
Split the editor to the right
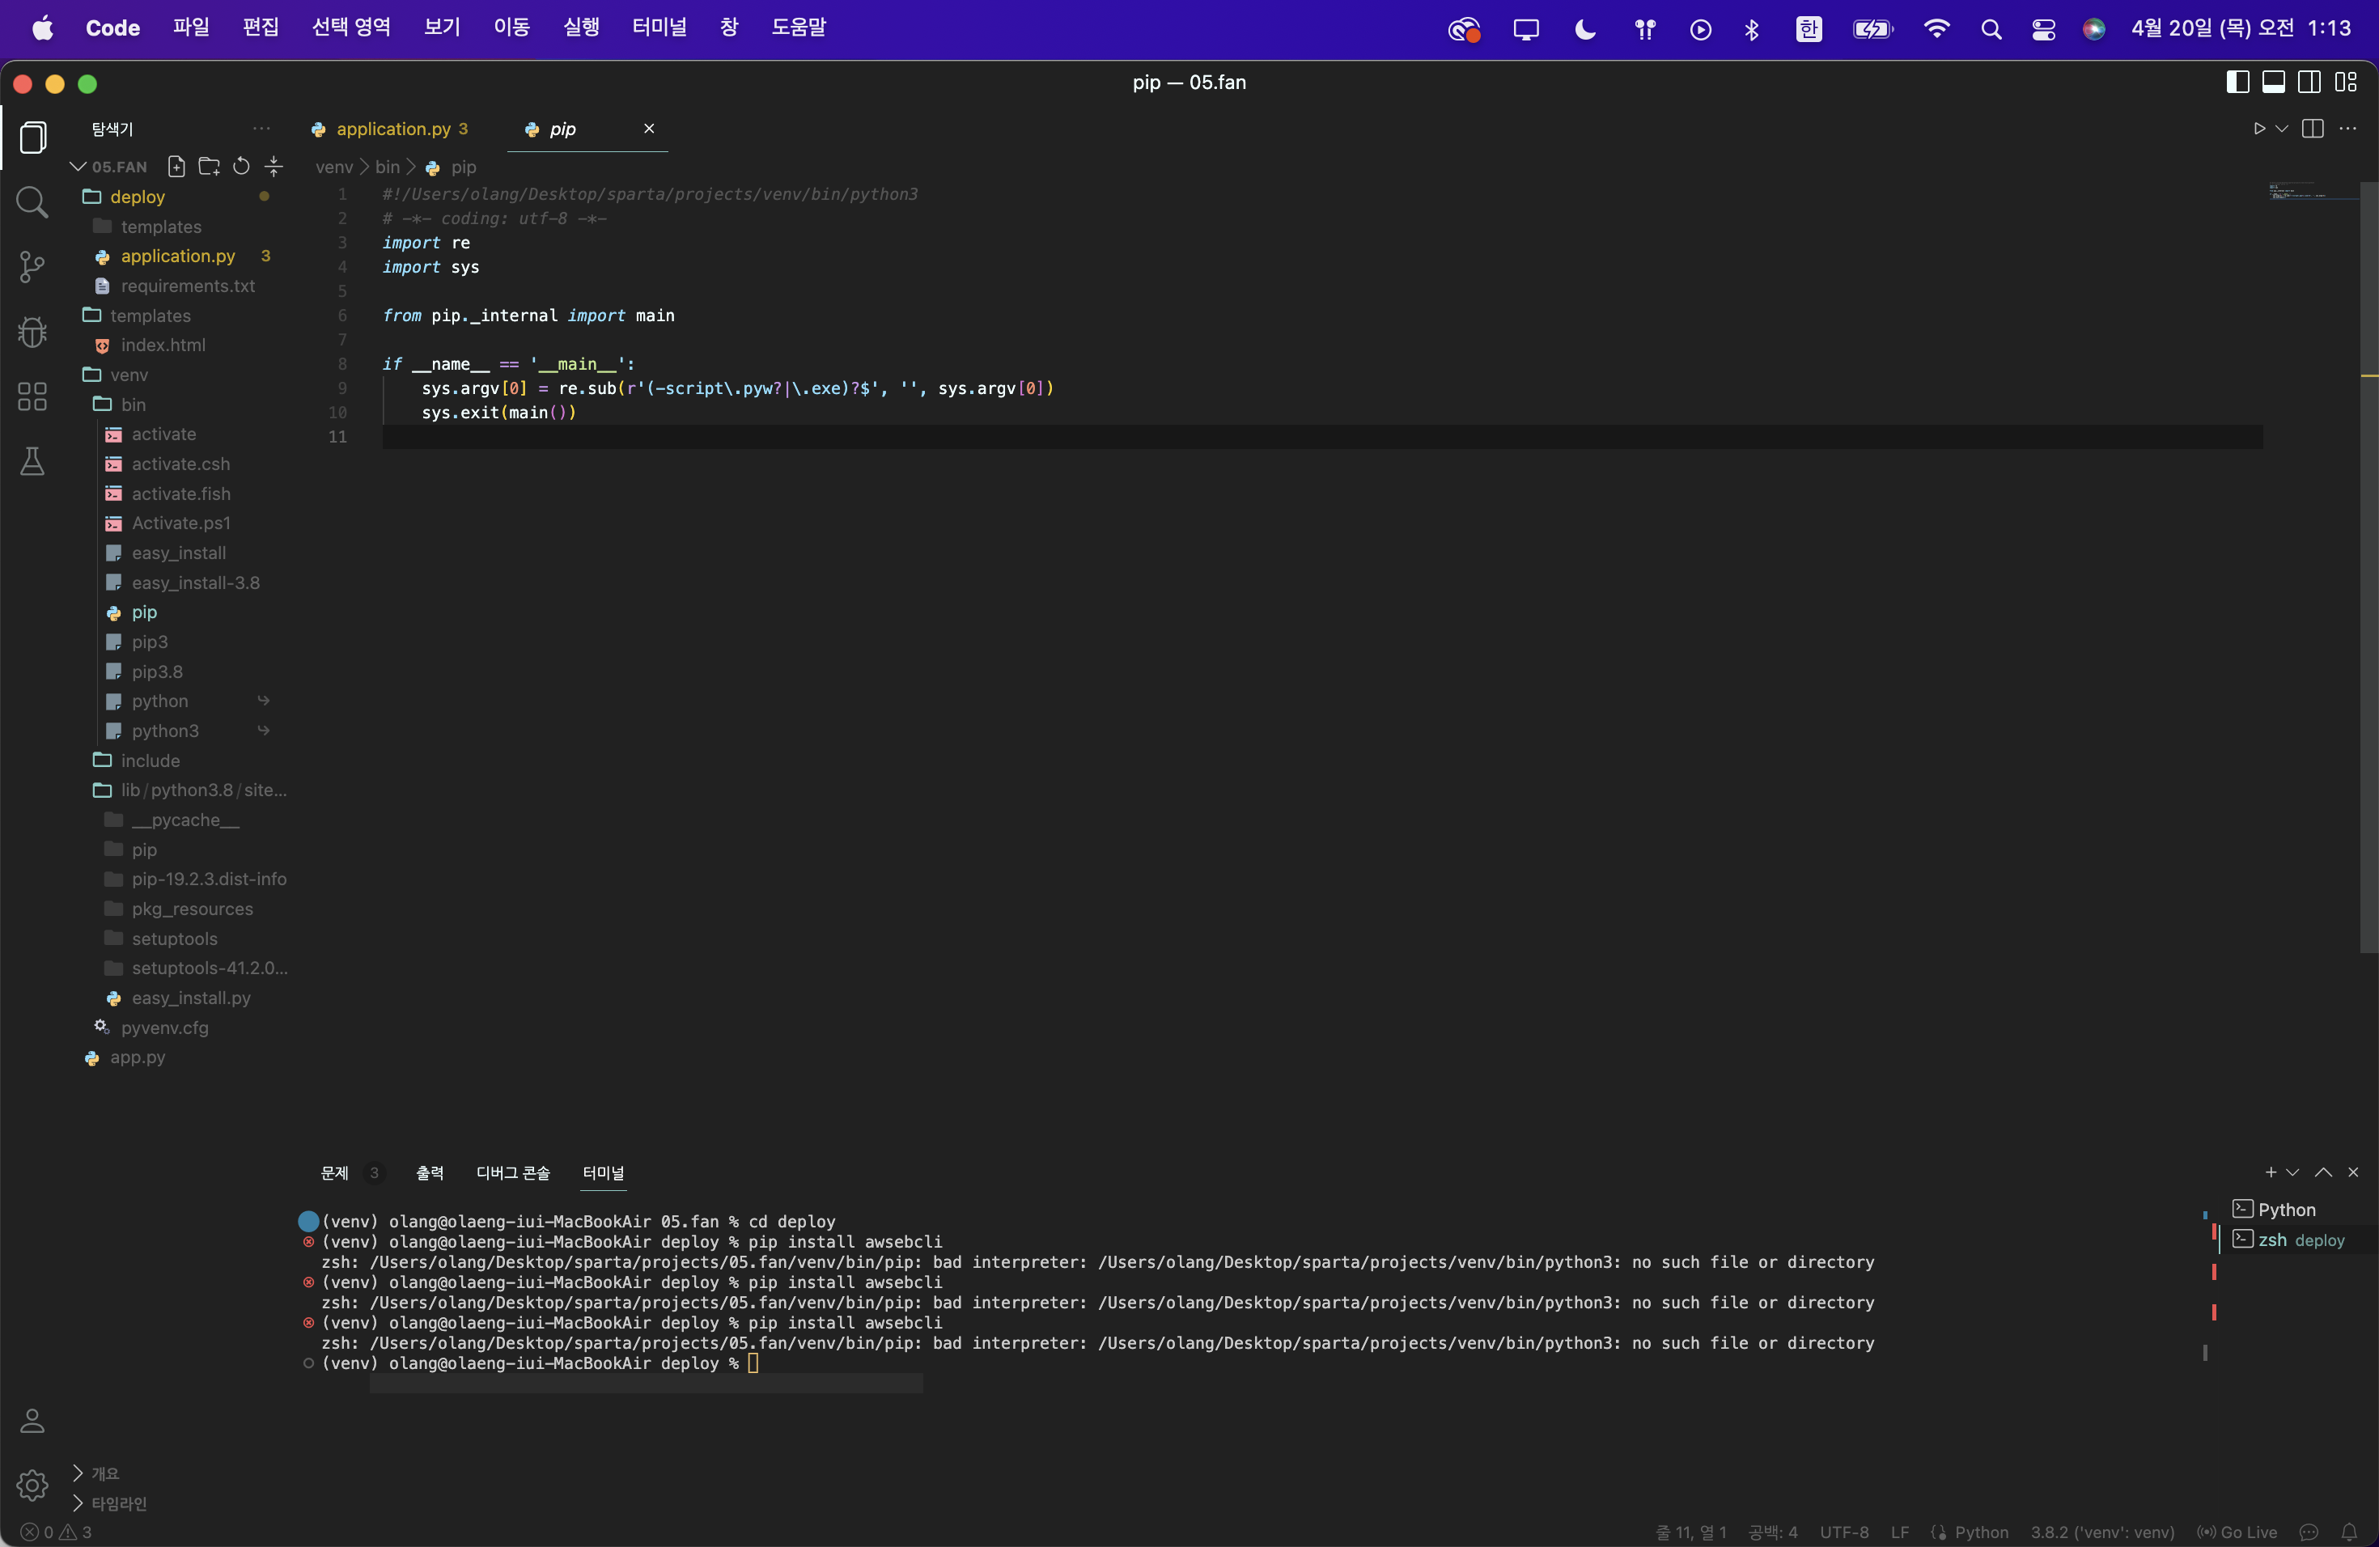[2312, 129]
